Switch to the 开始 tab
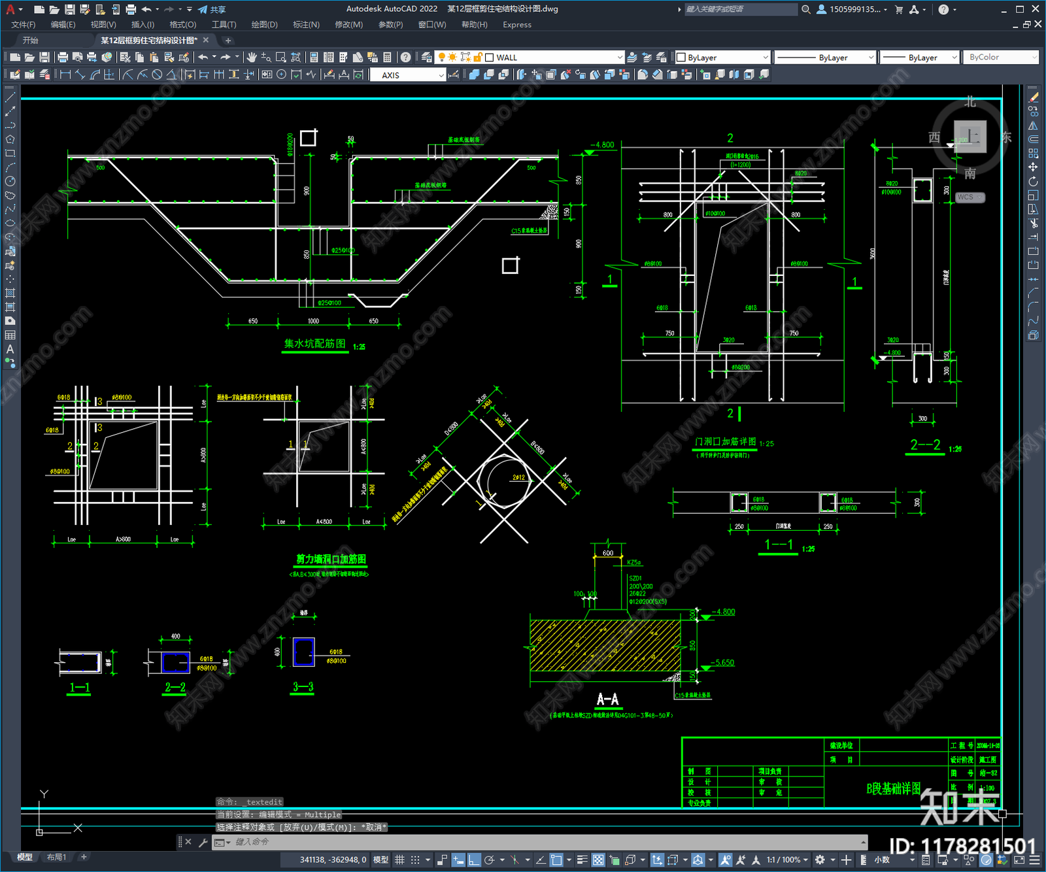The width and height of the screenshot is (1046, 872). (x=31, y=41)
